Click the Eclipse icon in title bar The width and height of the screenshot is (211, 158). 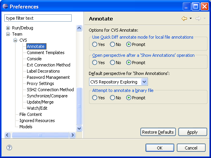point(5,6)
